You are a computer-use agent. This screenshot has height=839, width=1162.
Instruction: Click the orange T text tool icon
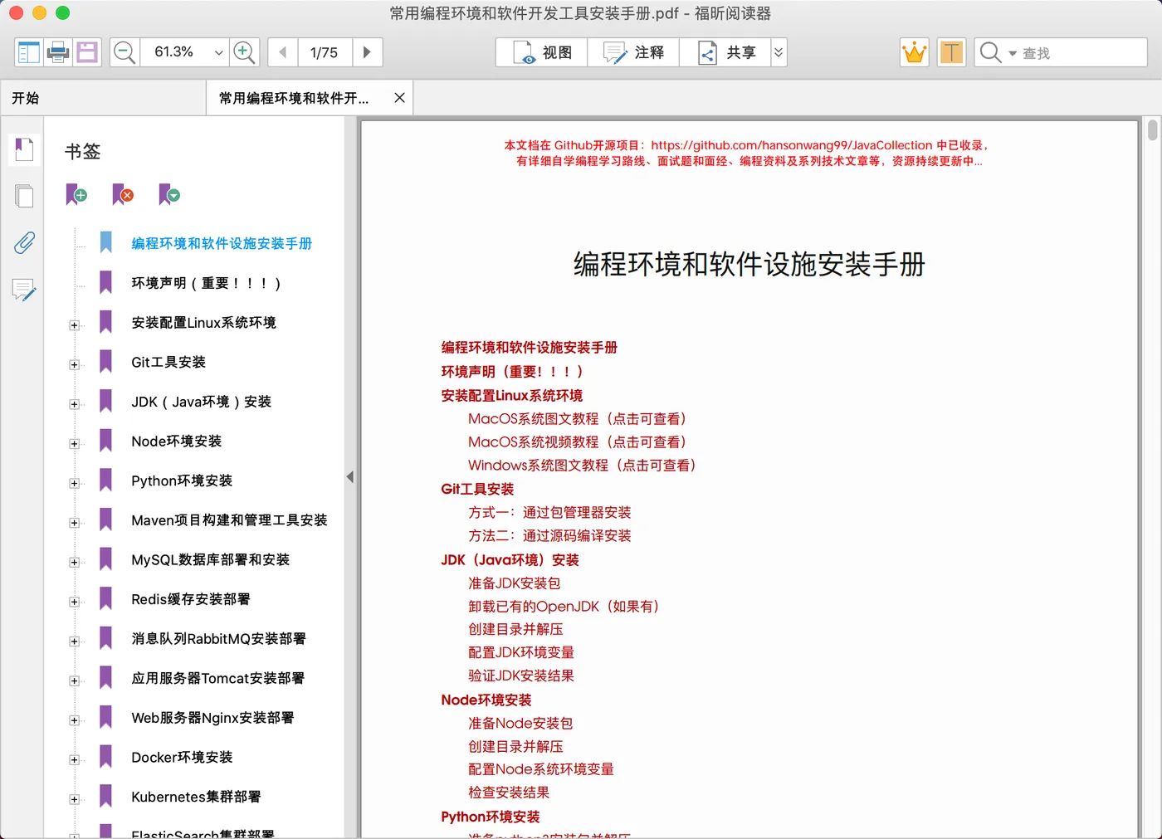click(951, 52)
